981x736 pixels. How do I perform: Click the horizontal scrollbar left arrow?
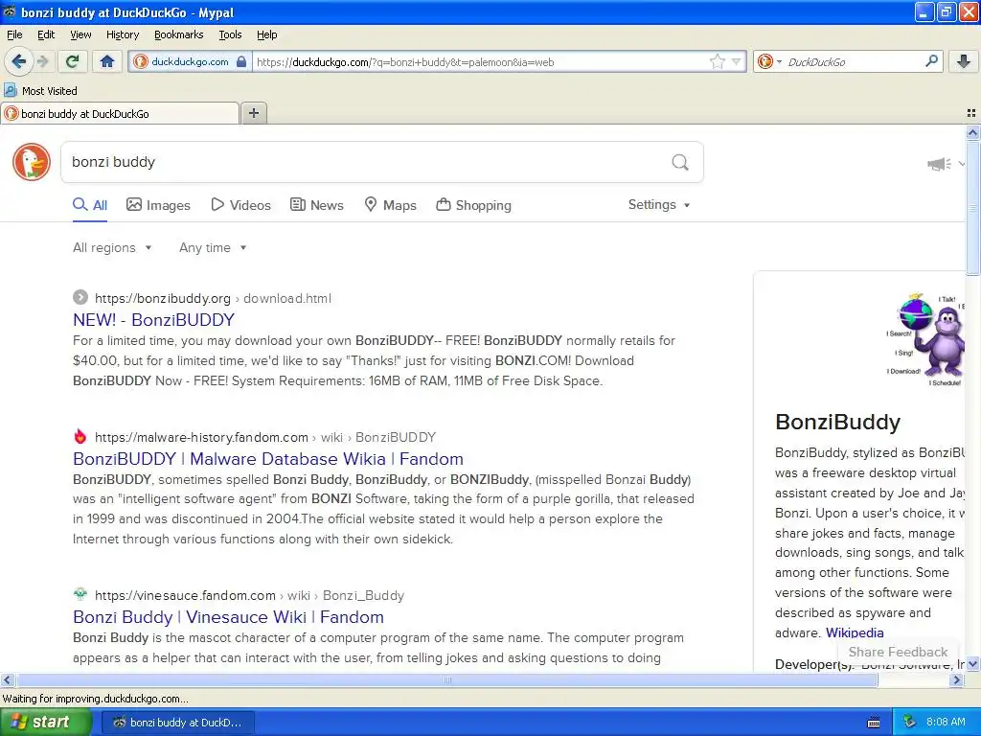7,679
